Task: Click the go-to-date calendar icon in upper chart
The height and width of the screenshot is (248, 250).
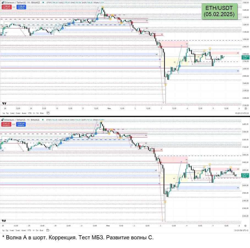Action: coord(48,113)
